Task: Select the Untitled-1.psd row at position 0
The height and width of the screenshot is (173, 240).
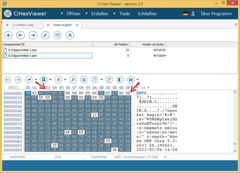Action: (x=84, y=56)
